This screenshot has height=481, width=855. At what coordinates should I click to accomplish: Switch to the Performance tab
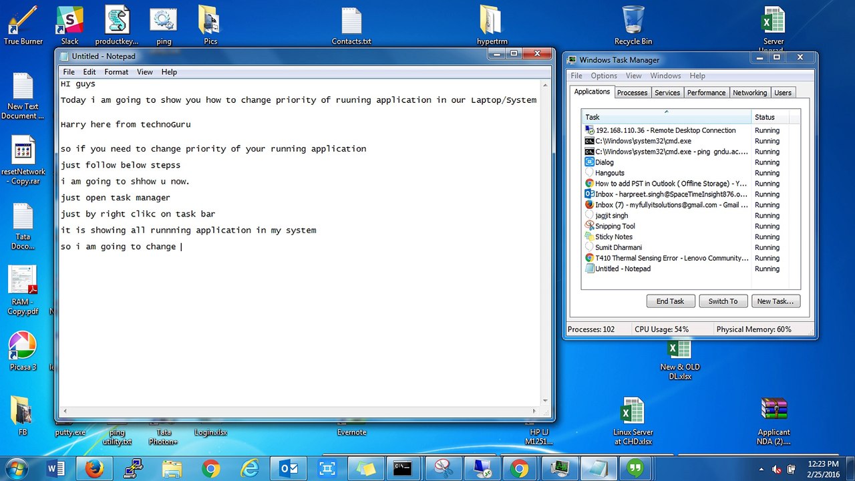pyautogui.click(x=706, y=93)
